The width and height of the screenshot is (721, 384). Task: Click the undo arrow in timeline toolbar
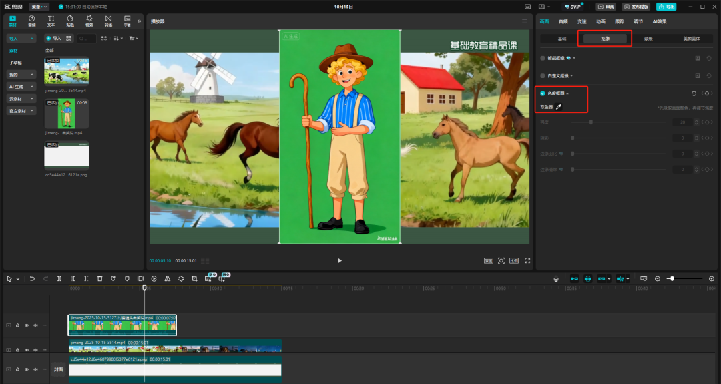pyautogui.click(x=32, y=278)
